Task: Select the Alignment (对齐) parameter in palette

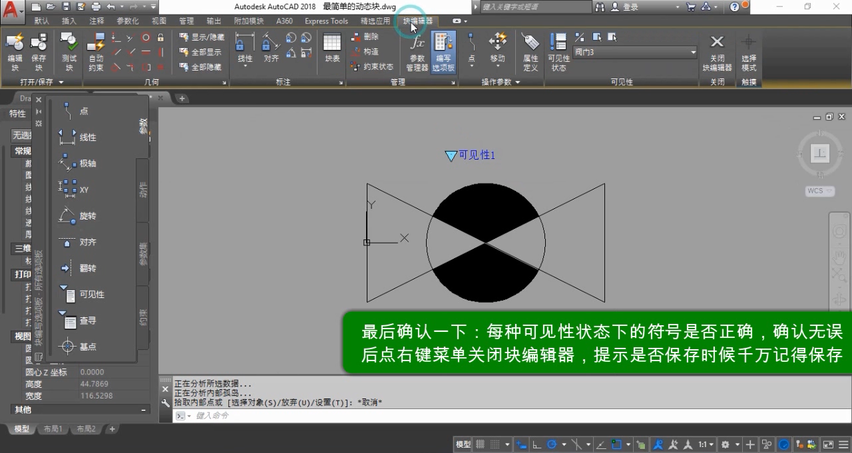Action: pos(78,242)
